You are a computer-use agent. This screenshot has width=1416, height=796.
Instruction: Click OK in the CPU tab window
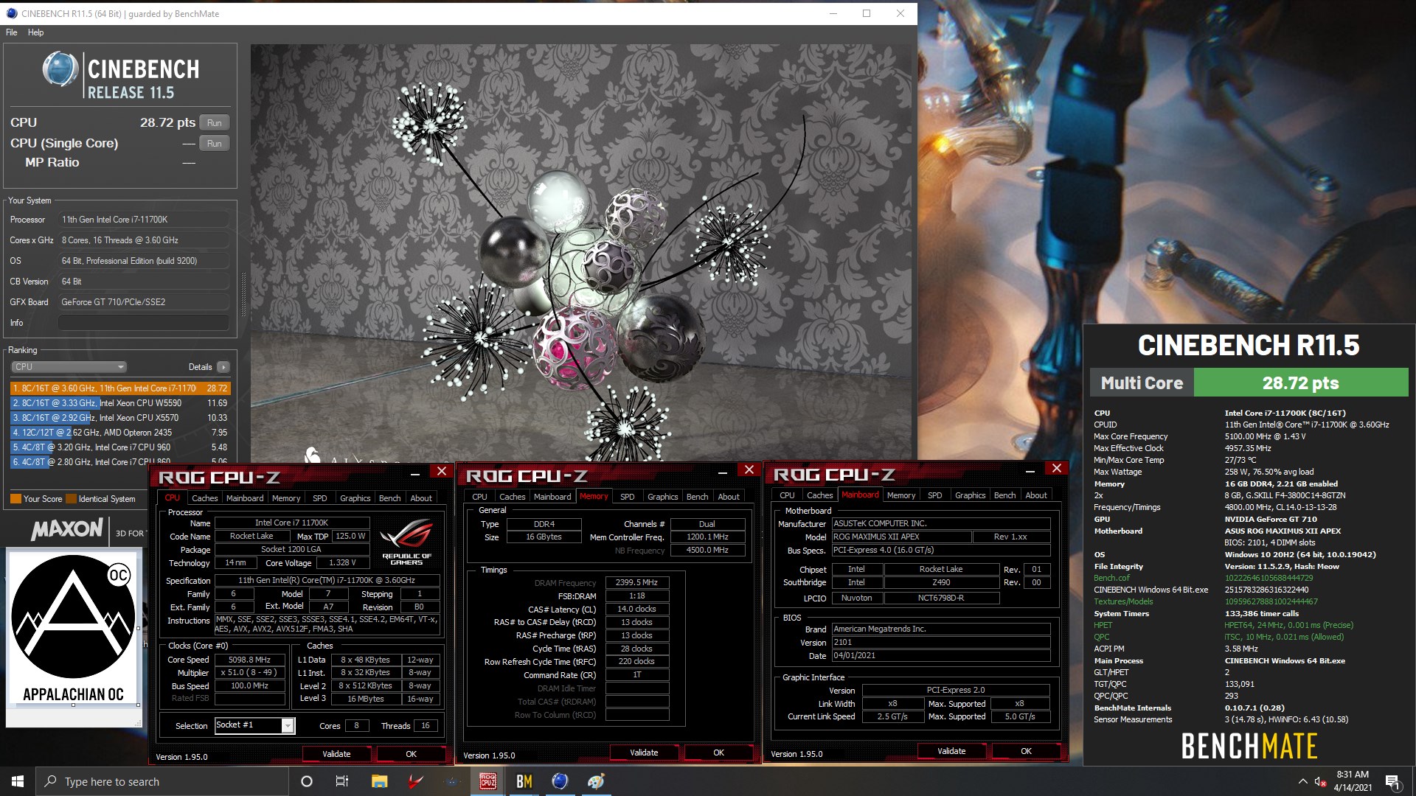[x=412, y=754]
